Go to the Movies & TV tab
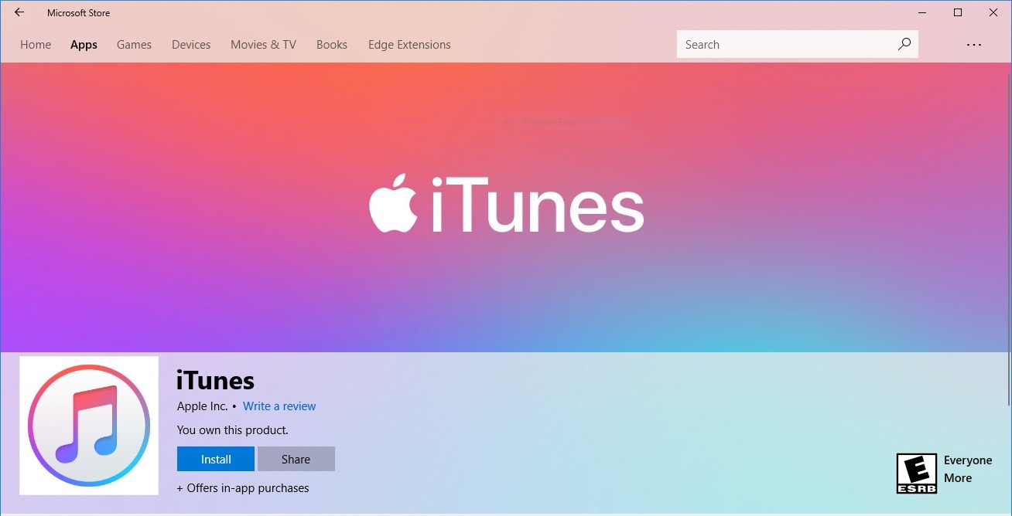This screenshot has width=1012, height=516. point(263,45)
